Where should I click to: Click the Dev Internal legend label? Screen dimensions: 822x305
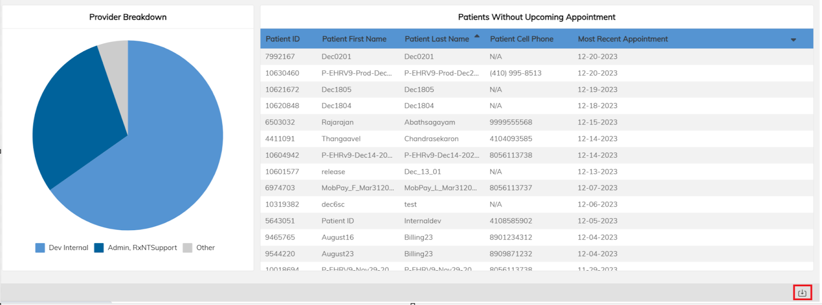pos(68,248)
